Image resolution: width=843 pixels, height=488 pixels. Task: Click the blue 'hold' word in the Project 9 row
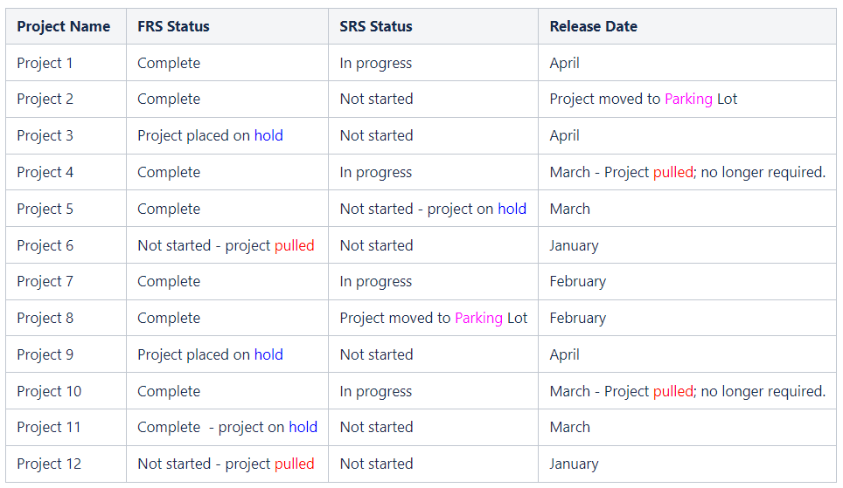click(x=268, y=354)
